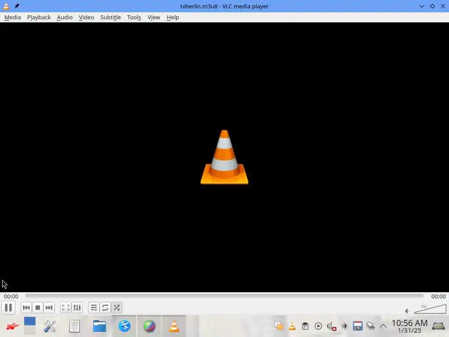Open the Media menu

coord(13,17)
